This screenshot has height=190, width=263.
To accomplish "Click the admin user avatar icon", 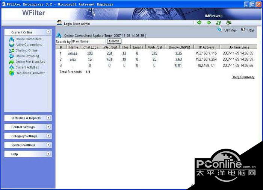I will pyautogui.click(x=59, y=23).
